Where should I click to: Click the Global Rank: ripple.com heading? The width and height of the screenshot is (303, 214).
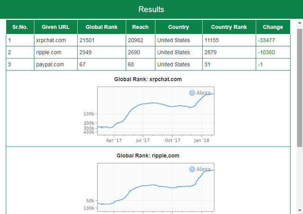[x=148, y=156]
